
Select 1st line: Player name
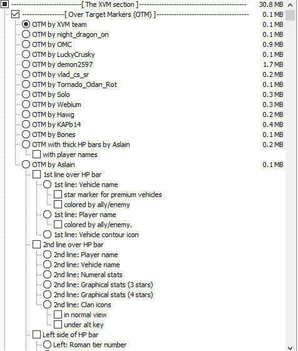(48, 215)
